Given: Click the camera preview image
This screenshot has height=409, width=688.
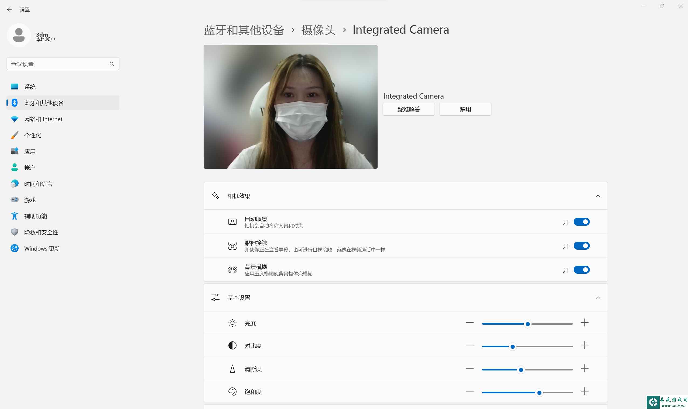Looking at the screenshot, I should [290, 107].
